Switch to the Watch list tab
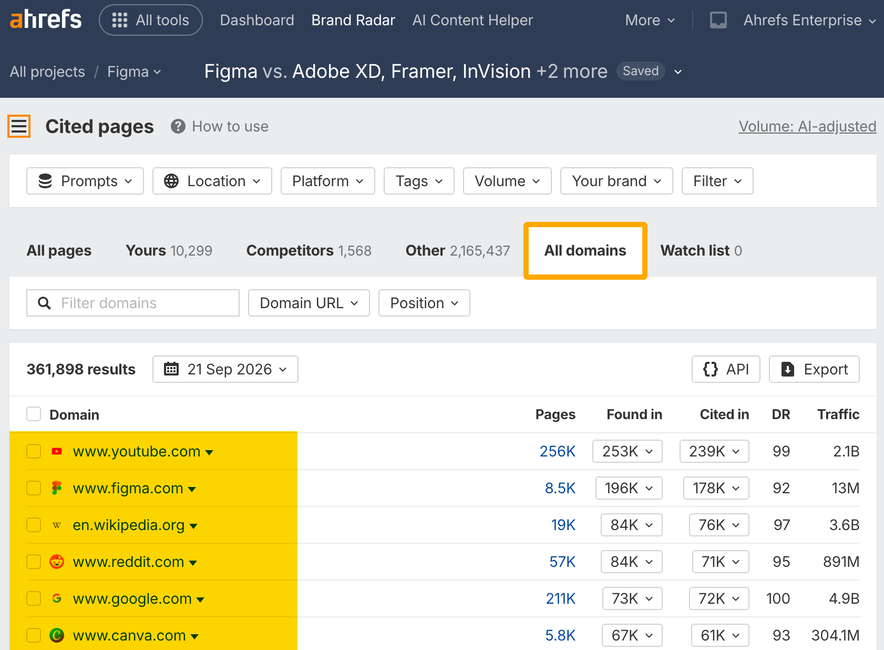 point(701,250)
